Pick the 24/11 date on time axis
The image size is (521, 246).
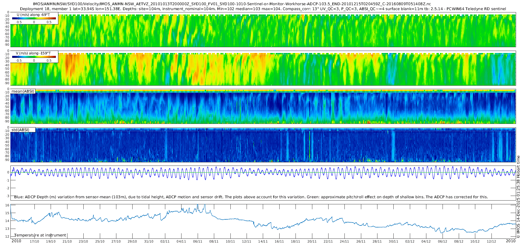[x=344, y=241]
